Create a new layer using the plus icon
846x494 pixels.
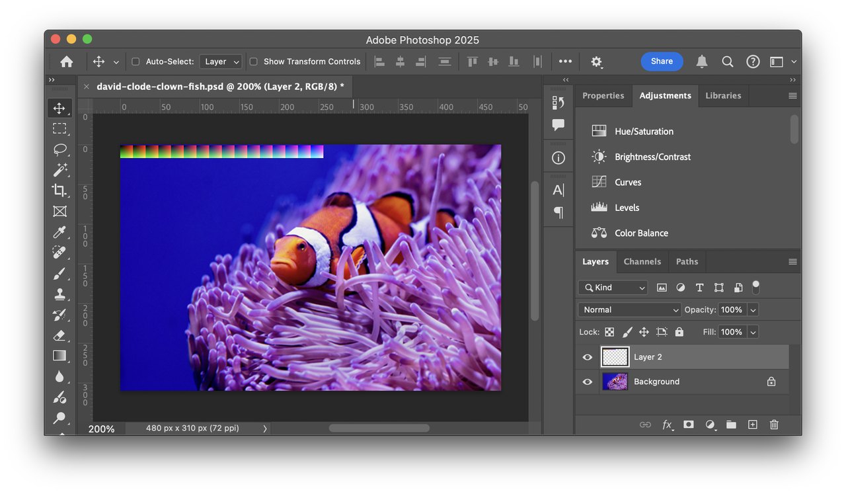[752, 425]
